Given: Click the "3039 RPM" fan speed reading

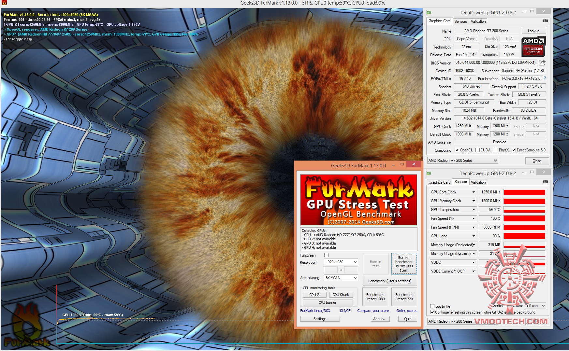Looking at the screenshot, I should 490,227.
